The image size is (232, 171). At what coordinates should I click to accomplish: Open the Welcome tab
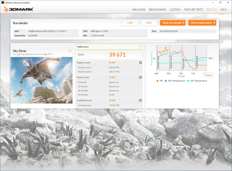(x=139, y=9)
